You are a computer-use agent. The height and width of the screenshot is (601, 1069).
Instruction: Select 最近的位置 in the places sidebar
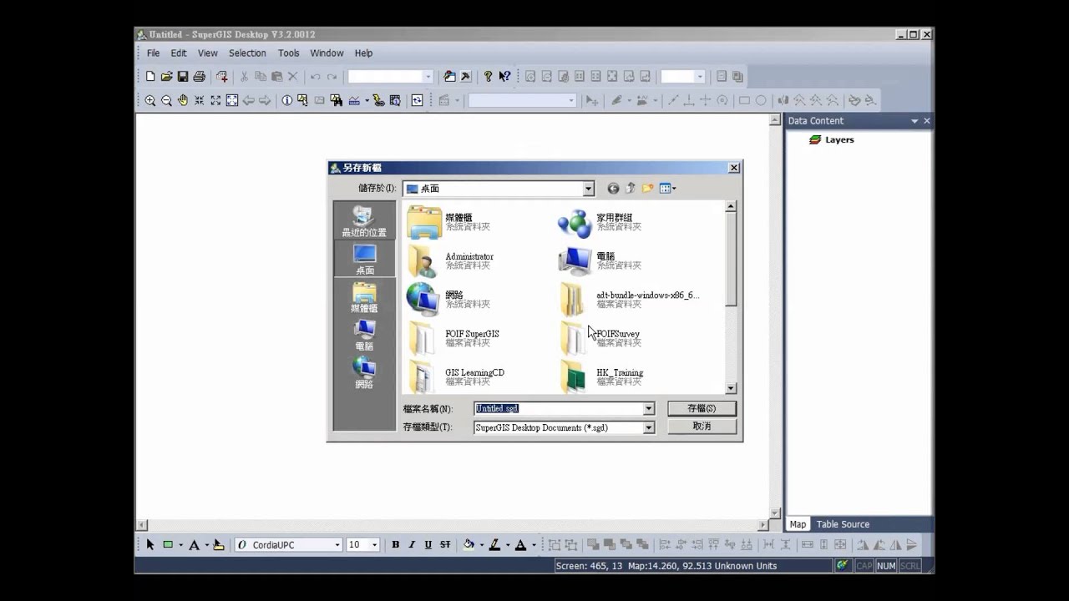(x=364, y=222)
